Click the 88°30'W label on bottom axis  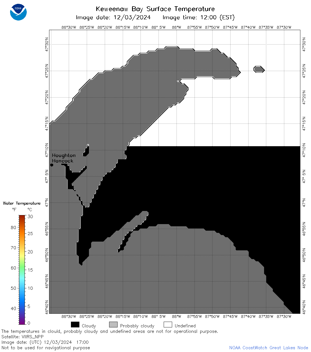[x=69, y=316]
